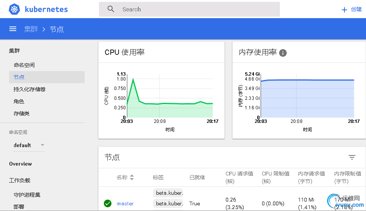Open the hamburger navigation menu

[13, 29]
